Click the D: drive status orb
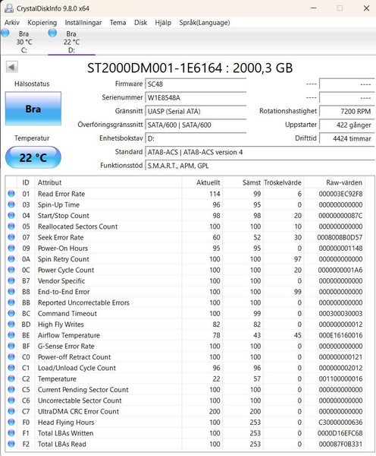376x456 pixels. pos(52,33)
